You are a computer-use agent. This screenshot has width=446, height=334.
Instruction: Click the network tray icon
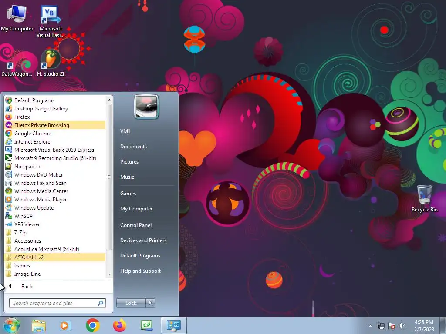click(x=381, y=326)
